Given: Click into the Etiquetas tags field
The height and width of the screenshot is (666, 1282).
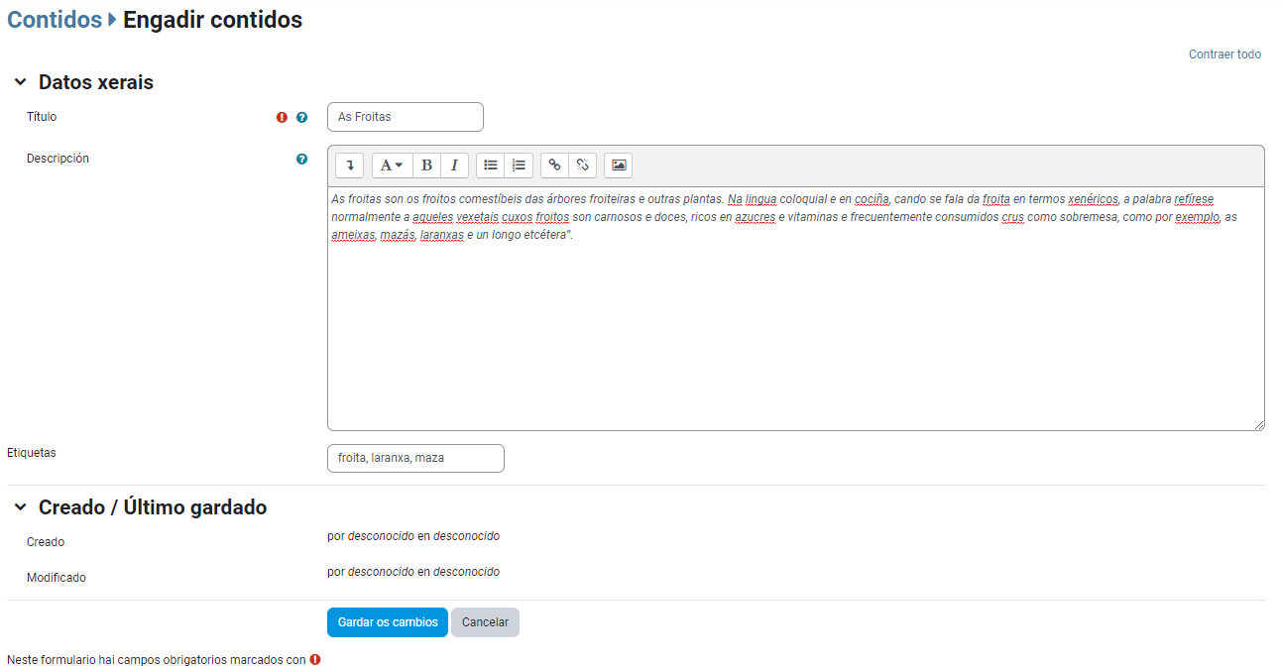Looking at the screenshot, I should click(x=414, y=459).
